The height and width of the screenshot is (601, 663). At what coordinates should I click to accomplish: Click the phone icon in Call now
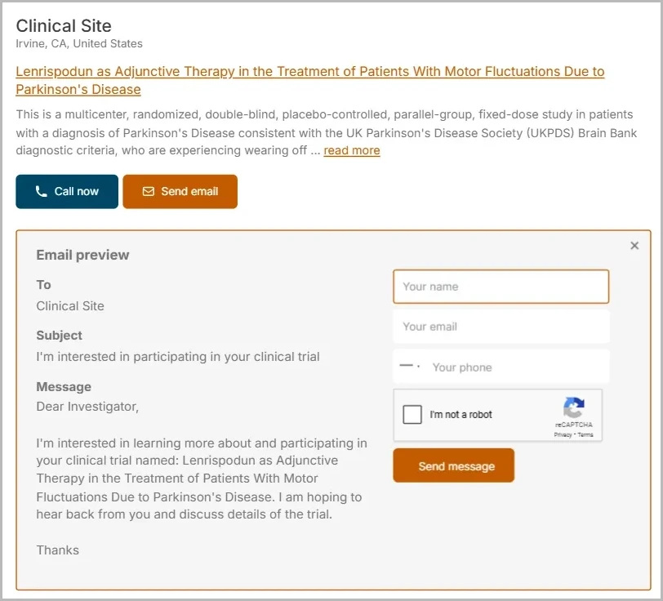(x=41, y=192)
